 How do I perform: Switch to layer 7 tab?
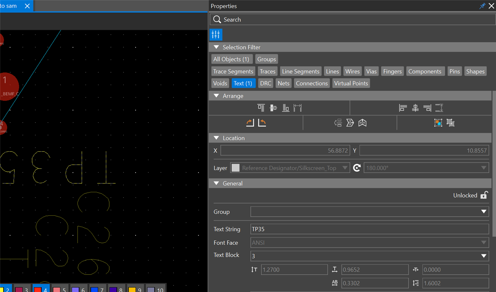pyautogui.click(x=97, y=288)
